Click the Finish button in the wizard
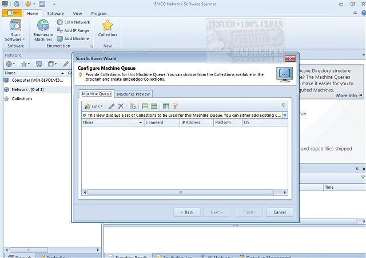366x258 pixels. (x=249, y=212)
